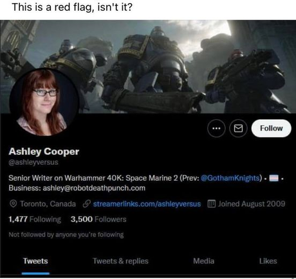Screen dimensions: 296x279
Task: Click the link chain icon
Action: [86, 204]
